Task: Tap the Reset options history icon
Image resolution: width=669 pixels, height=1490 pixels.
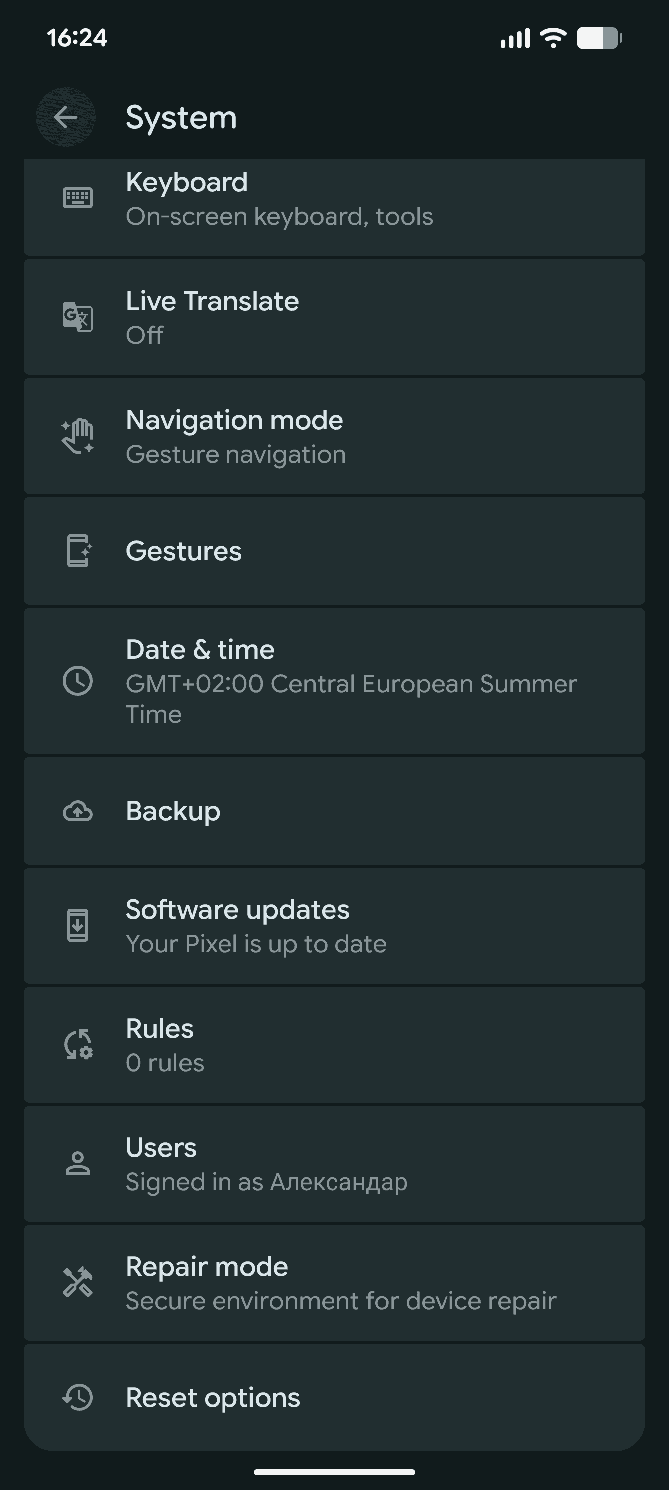Action: pos(78,1397)
